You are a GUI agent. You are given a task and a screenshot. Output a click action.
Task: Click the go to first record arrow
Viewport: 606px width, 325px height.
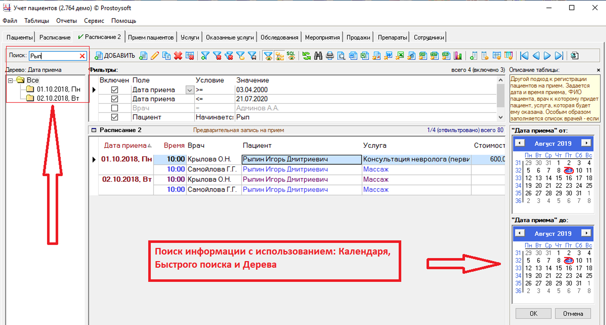524,56
